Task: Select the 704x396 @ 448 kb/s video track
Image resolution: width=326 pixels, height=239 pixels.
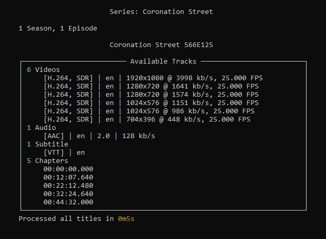Action: click(146, 119)
